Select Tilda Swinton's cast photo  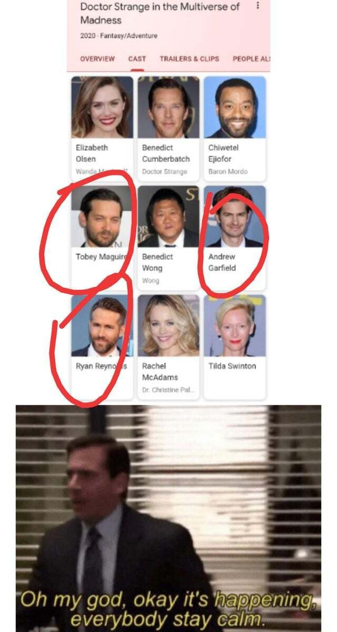coord(235,325)
